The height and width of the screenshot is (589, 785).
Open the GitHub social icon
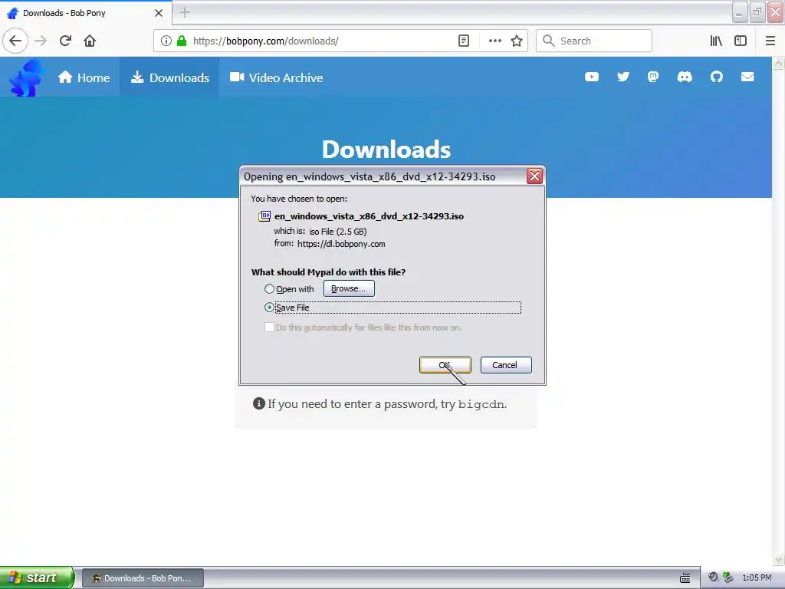[x=717, y=77]
